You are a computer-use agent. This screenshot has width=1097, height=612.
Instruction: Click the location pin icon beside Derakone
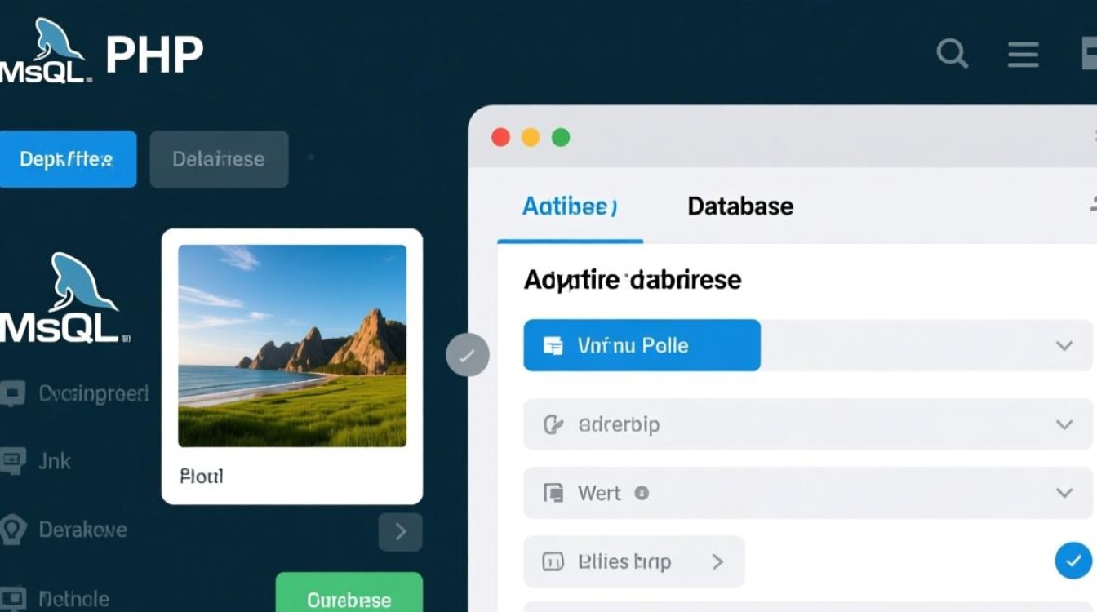[x=13, y=530]
